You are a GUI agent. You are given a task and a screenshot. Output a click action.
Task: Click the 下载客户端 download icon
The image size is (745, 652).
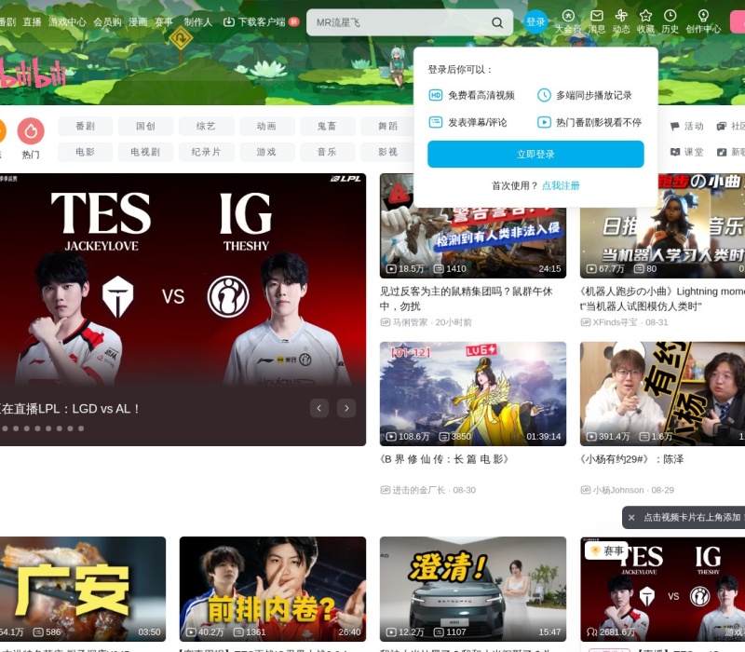pyautogui.click(x=229, y=21)
